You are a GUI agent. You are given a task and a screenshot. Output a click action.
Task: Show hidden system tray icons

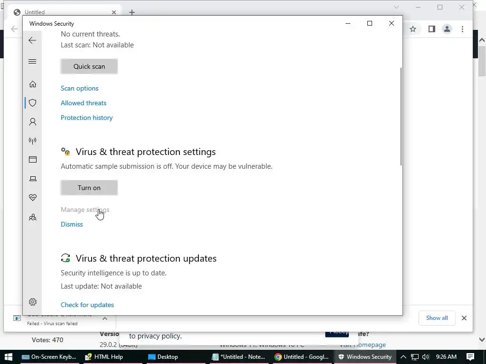[403, 357]
